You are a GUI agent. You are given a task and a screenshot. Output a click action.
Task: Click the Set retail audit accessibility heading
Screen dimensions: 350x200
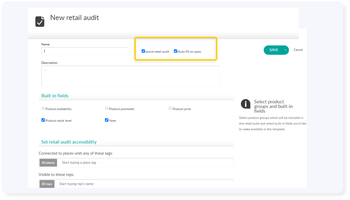click(69, 142)
